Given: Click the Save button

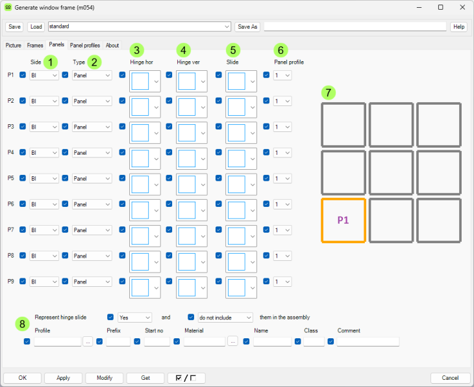Looking at the screenshot, I should (14, 27).
